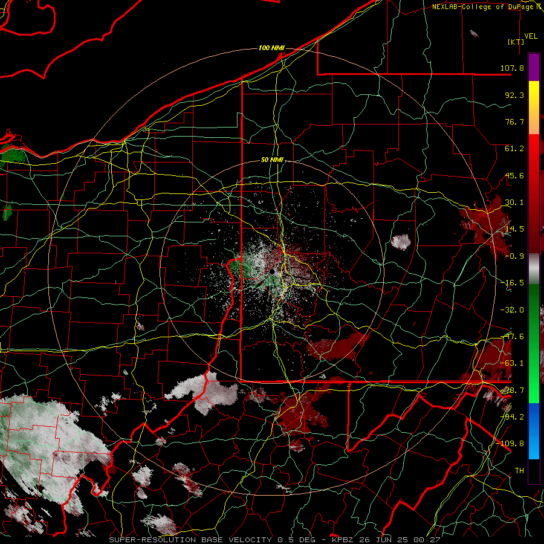
Task: Click the 61.2 legend value
Action: tap(514, 149)
